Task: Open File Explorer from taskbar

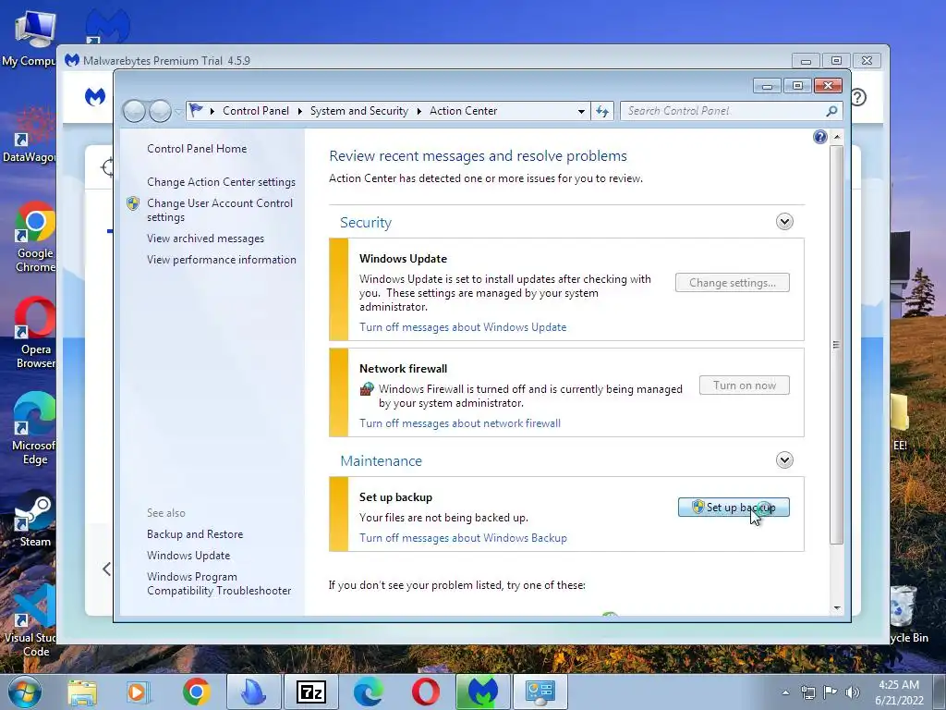Action: pyautogui.click(x=82, y=692)
